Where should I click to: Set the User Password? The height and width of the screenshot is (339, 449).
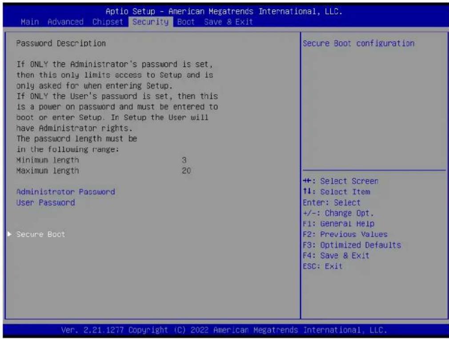(45, 202)
